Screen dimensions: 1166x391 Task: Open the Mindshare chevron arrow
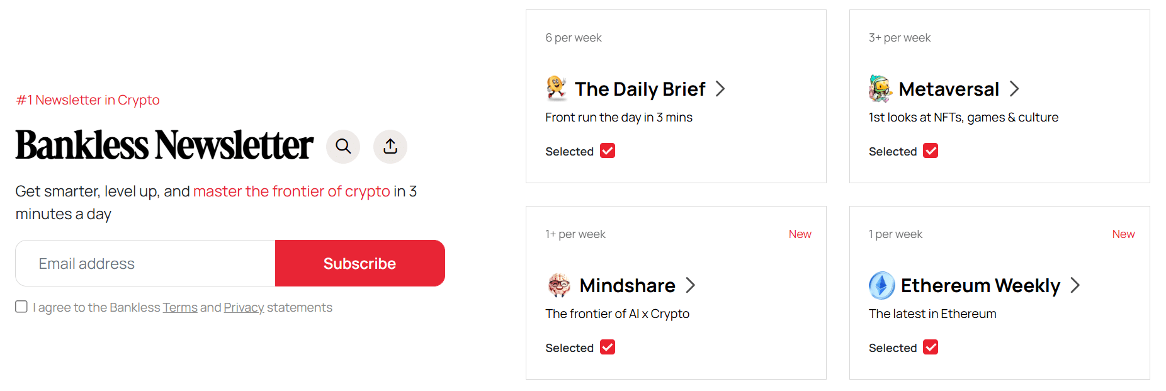(x=691, y=285)
